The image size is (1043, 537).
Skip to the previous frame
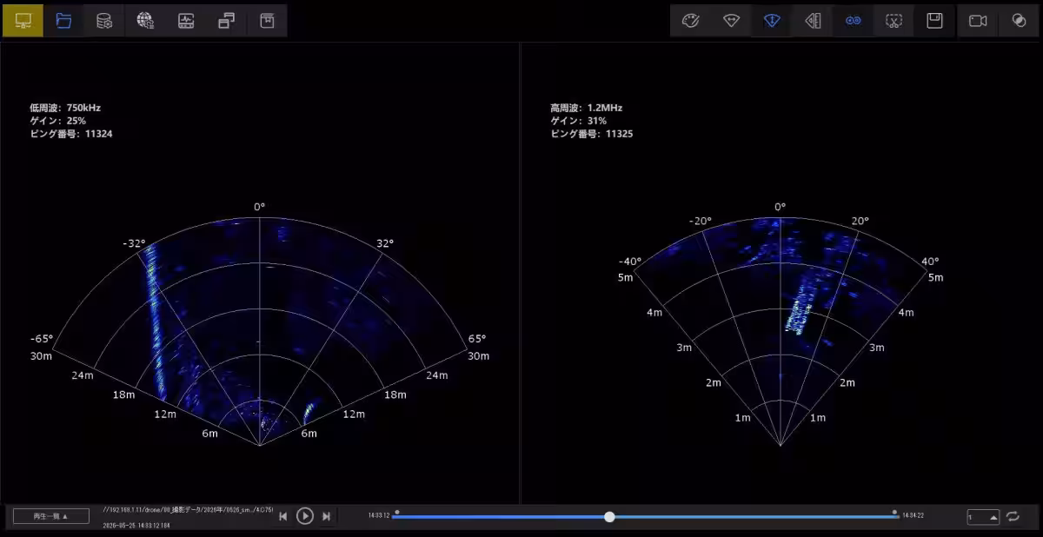[x=283, y=516]
